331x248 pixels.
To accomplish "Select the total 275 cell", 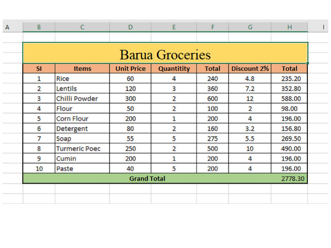I will (213, 139).
